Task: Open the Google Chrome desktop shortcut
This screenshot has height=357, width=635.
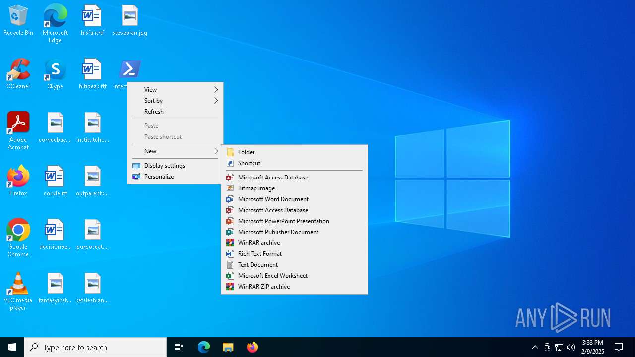Action: pyautogui.click(x=18, y=238)
